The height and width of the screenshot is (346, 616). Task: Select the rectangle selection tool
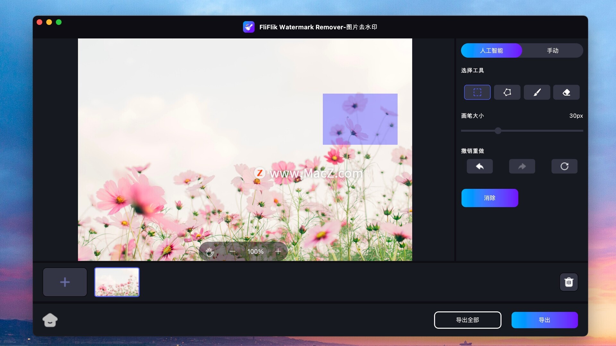[477, 92]
